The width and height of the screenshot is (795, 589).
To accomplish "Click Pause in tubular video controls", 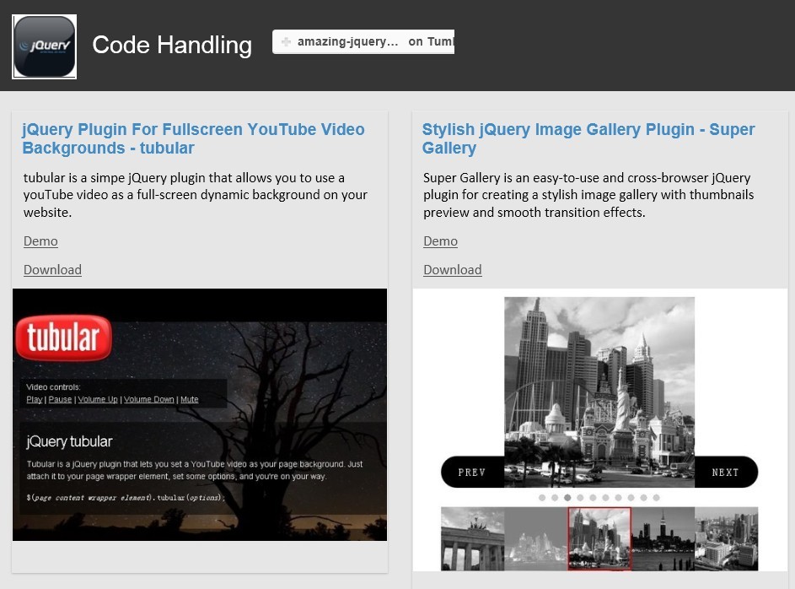I will coord(60,399).
